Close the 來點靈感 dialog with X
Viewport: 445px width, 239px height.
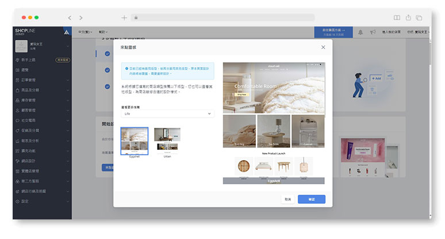pyautogui.click(x=323, y=47)
